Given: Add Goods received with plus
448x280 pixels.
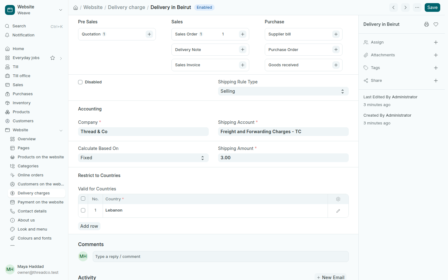Looking at the screenshot, I should (336, 65).
